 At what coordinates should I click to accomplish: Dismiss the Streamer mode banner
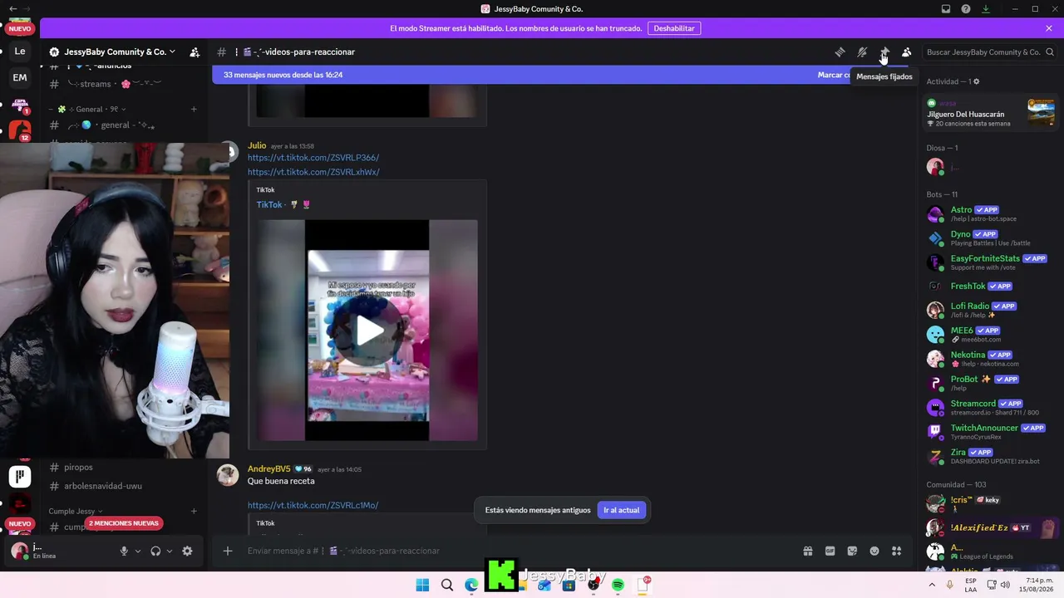(x=1049, y=28)
